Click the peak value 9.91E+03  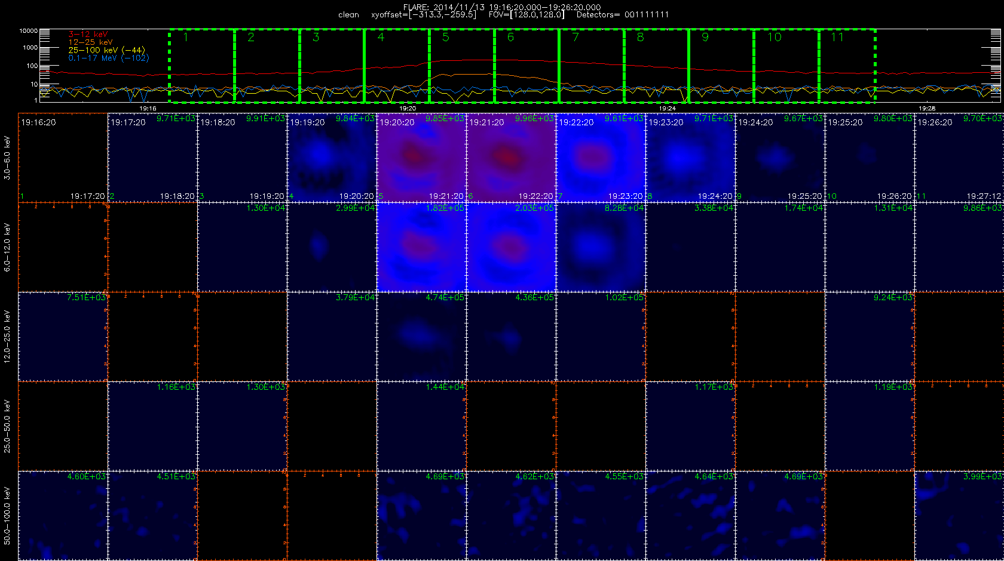point(265,119)
